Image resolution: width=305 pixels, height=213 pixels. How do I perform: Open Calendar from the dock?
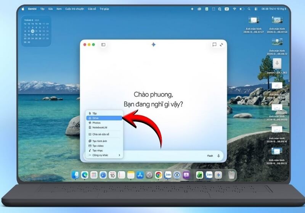point(112,175)
